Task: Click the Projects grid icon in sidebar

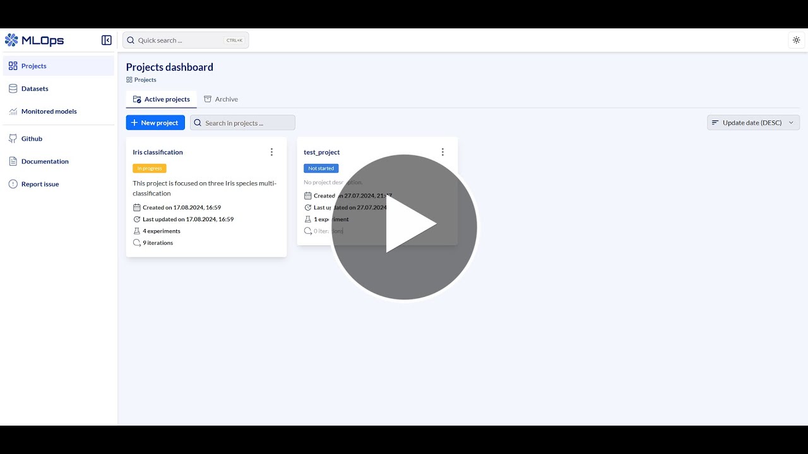Action: coord(13,66)
